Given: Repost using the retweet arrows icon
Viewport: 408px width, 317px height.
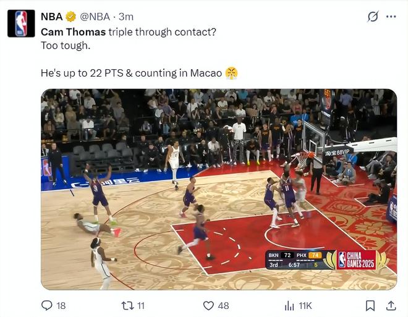Looking at the screenshot, I should pyautogui.click(x=127, y=305).
